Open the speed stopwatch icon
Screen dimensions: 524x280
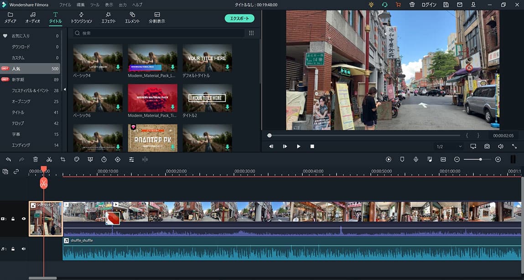pyautogui.click(x=104, y=159)
